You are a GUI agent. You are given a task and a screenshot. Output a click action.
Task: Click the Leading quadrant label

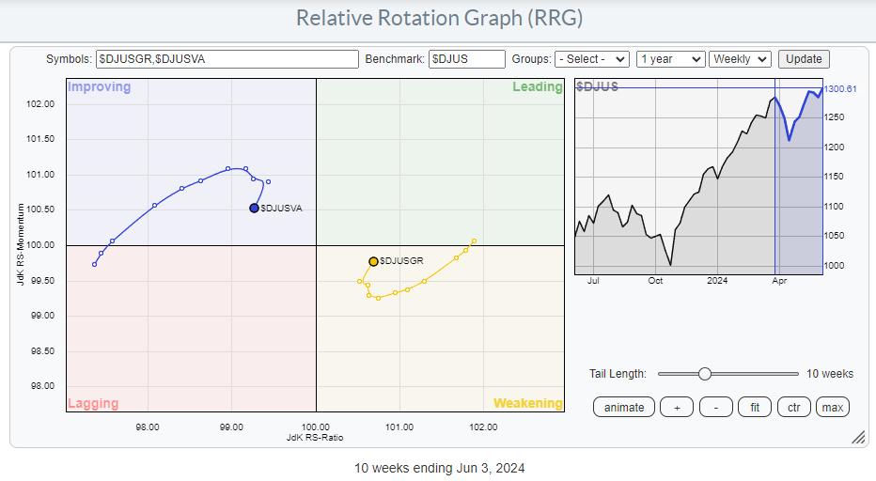click(537, 87)
